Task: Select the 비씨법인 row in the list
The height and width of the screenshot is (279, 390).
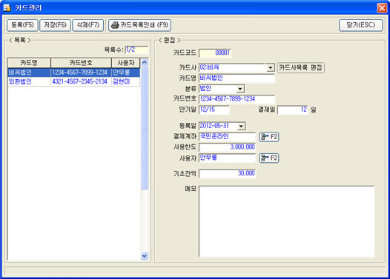Action: 74,73
